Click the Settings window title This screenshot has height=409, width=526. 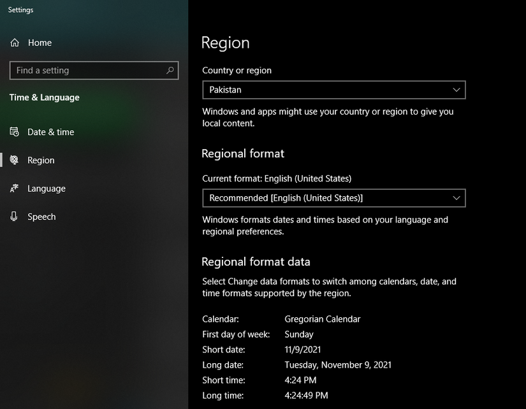point(20,10)
